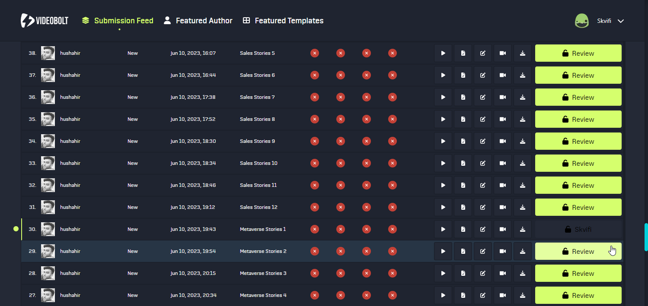Download the Metaverse Stories 3 submission

pyautogui.click(x=523, y=274)
